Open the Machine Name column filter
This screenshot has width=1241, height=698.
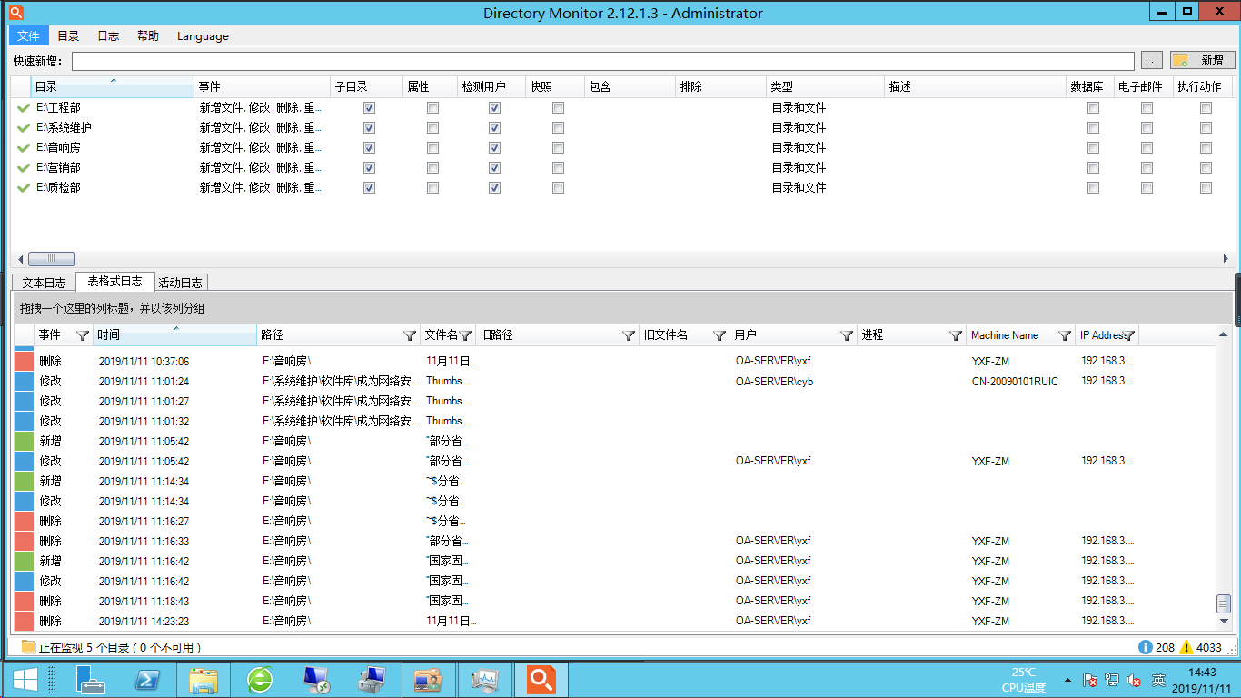tap(1065, 335)
